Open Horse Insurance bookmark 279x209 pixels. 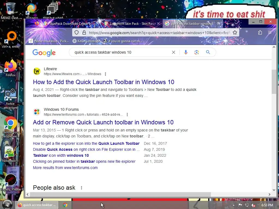49,41
